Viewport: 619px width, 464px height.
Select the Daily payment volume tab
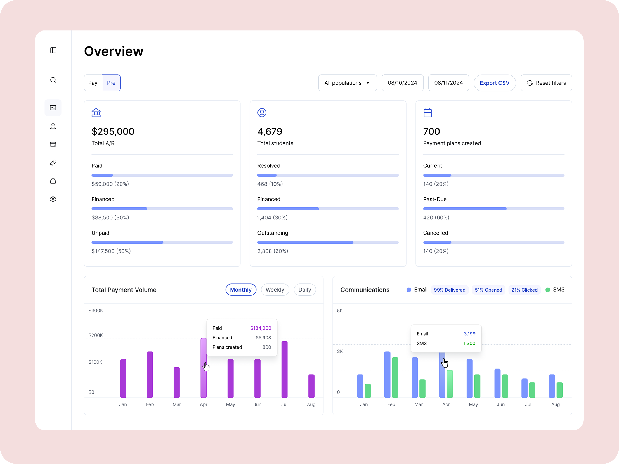pos(305,290)
